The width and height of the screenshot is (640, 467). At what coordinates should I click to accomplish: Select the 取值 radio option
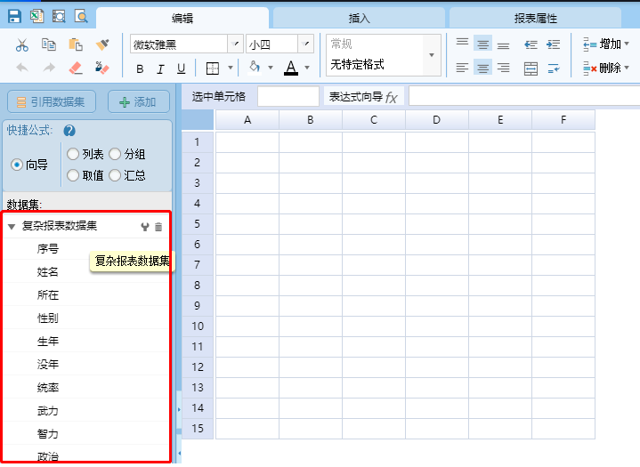pyautogui.click(x=73, y=175)
